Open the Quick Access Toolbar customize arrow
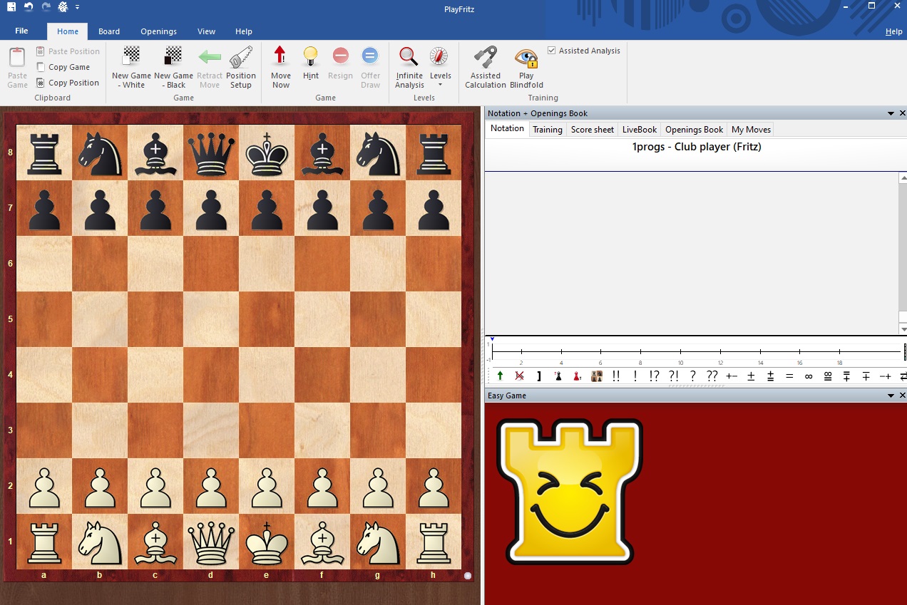 point(77,7)
